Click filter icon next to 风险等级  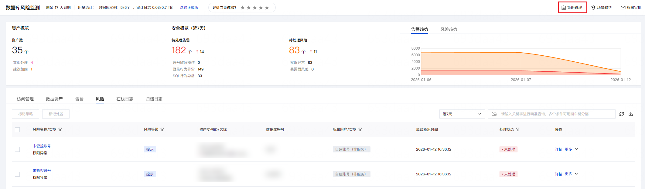click(162, 129)
